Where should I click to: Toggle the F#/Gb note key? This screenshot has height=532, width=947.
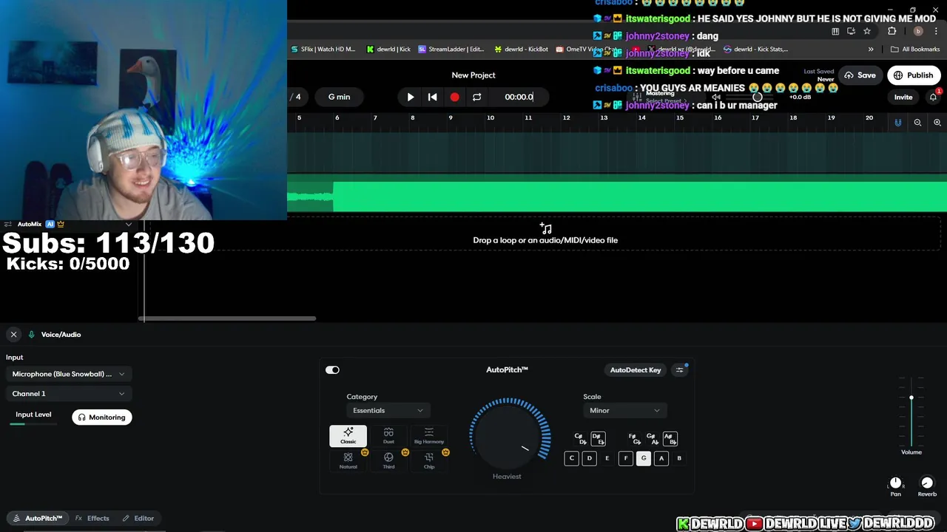click(x=634, y=439)
